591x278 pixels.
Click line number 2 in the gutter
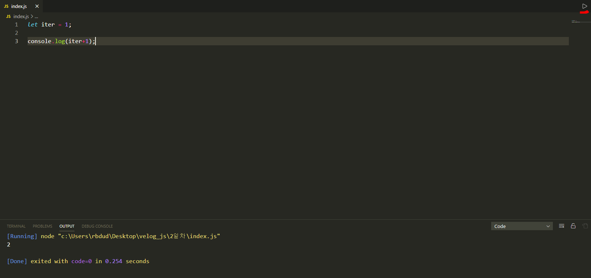[x=16, y=33]
